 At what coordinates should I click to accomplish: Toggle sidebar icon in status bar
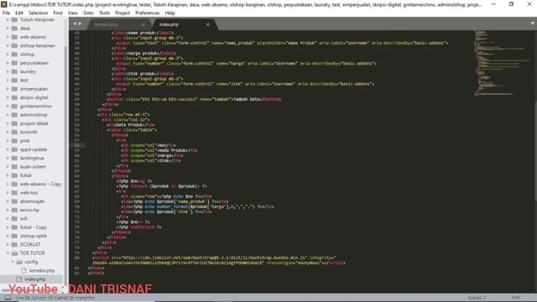pos(8,298)
